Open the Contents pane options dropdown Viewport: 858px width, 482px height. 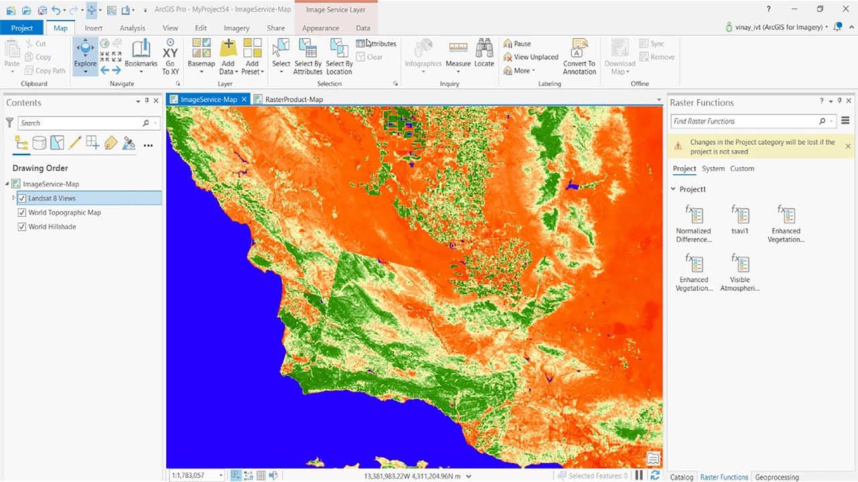(138, 101)
